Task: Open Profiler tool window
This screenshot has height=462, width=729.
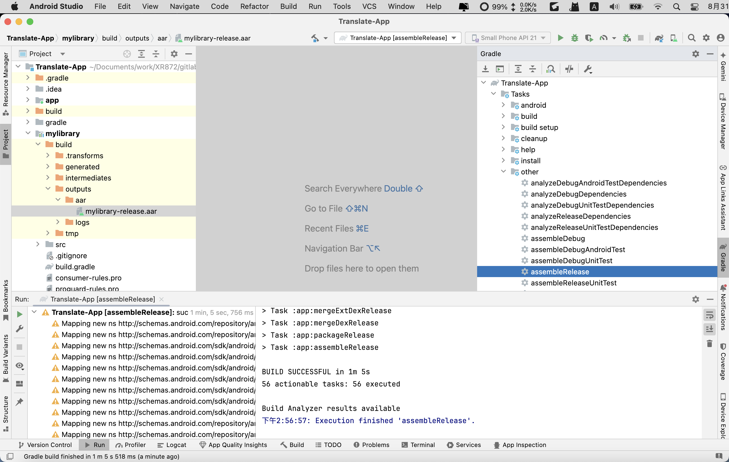Action: 130,445
